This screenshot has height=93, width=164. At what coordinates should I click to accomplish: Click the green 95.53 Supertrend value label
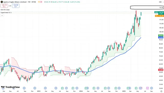(x=161, y=36)
